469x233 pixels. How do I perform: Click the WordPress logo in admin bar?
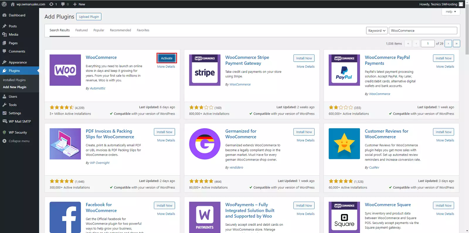[x=4, y=4]
